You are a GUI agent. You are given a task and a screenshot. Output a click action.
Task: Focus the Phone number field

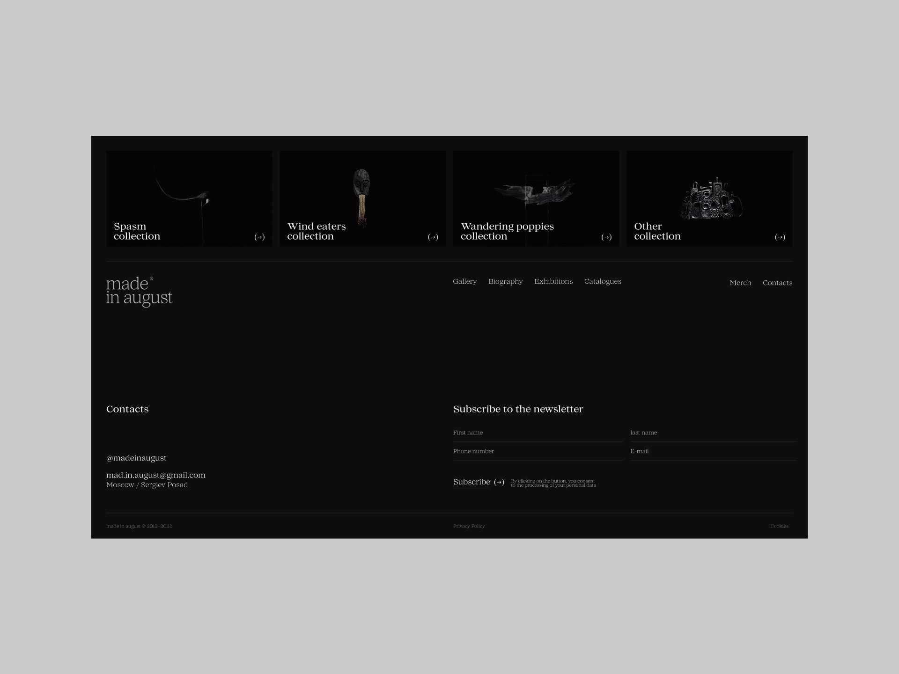tap(538, 452)
